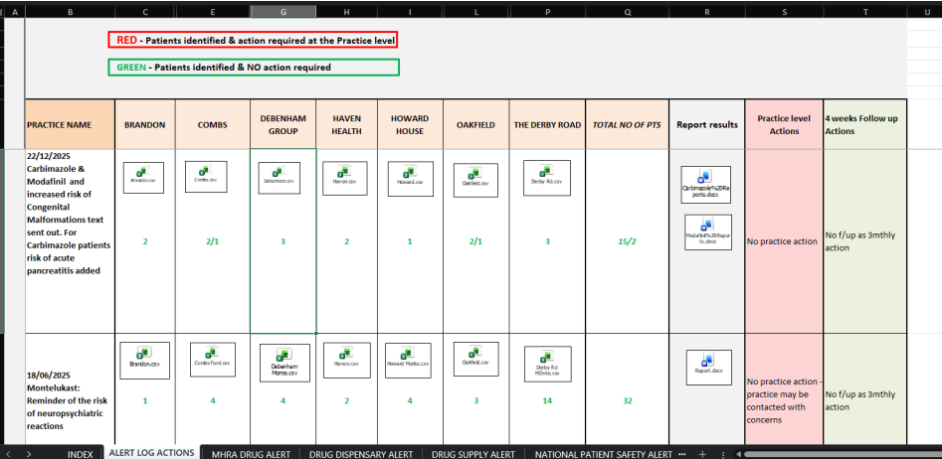942x459 pixels.
Task: Go to the DRUG SUPPLY ALERT sheet
Action: [x=472, y=453]
